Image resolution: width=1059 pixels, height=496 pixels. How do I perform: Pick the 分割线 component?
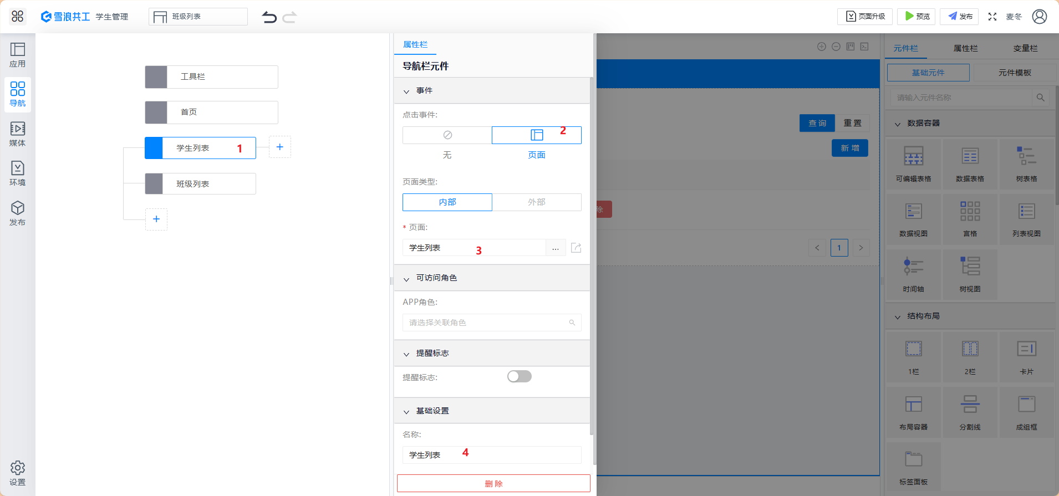(970, 412)
